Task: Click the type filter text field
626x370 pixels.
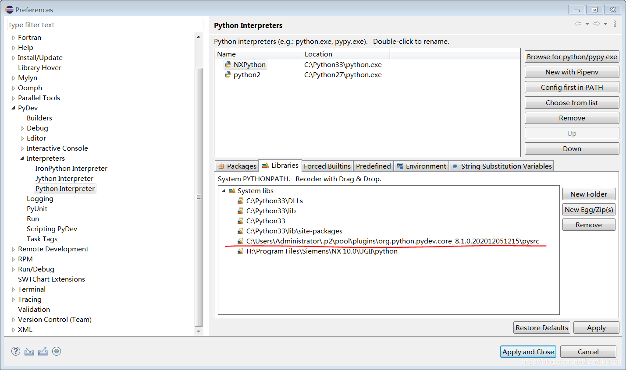Action: point(105,25)
